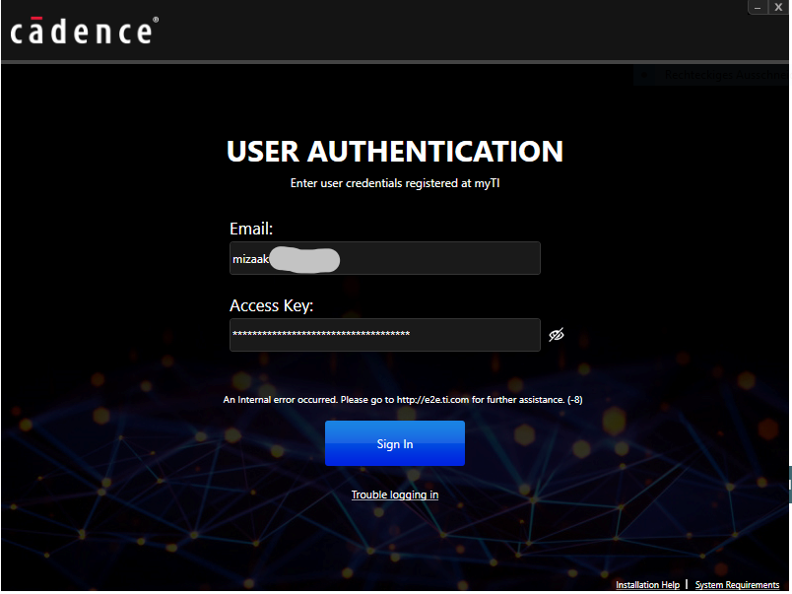
Task: Click the Sign In button
Action: (394, 443)
